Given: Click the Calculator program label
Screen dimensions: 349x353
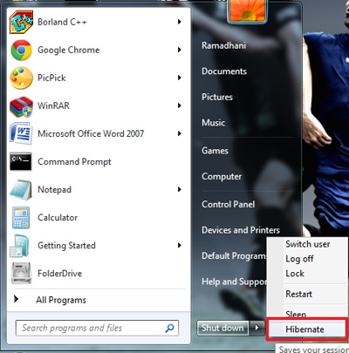Looking at the screenshot, I should [58, 217].
